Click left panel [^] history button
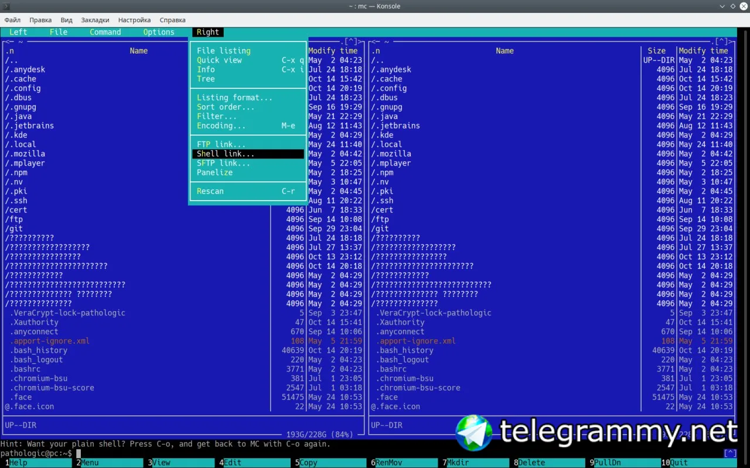 [351, 42]
